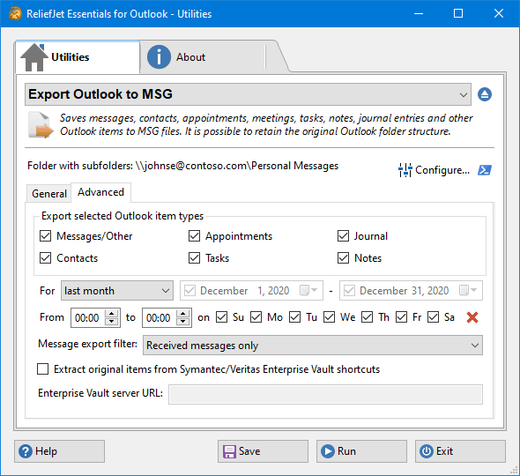
Task: Toggle the December 1, 2020 start date checkbox
Action: [x=190, y=291]
